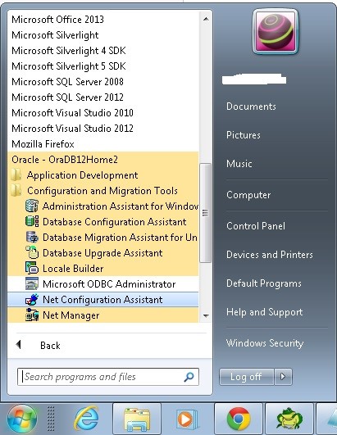Open Documents from right pane
The image size is (337, 435).
click(251, 106)
